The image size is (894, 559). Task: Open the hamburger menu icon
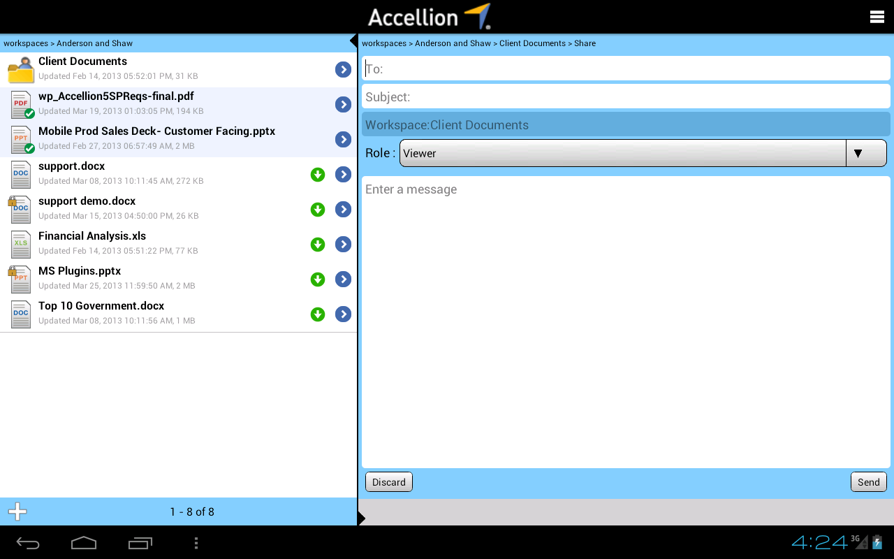tap(877, 17)
